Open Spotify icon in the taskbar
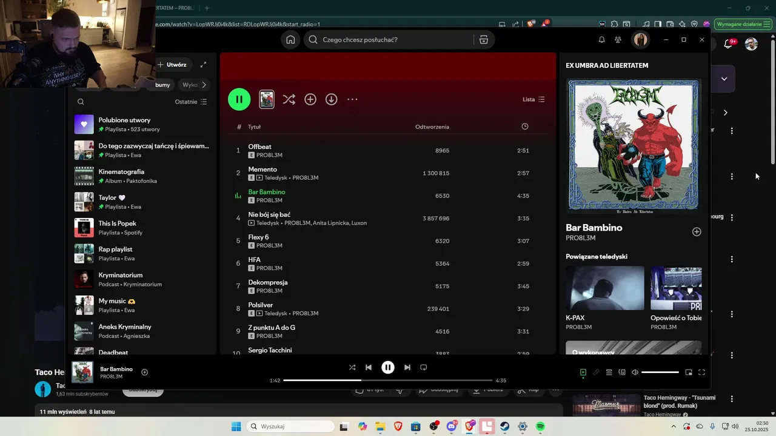Image resolution: width=776 pixels, height=436 pixels. coord(540,426)
